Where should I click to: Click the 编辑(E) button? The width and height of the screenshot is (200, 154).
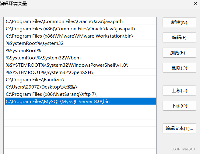click(x=179, y=38)
